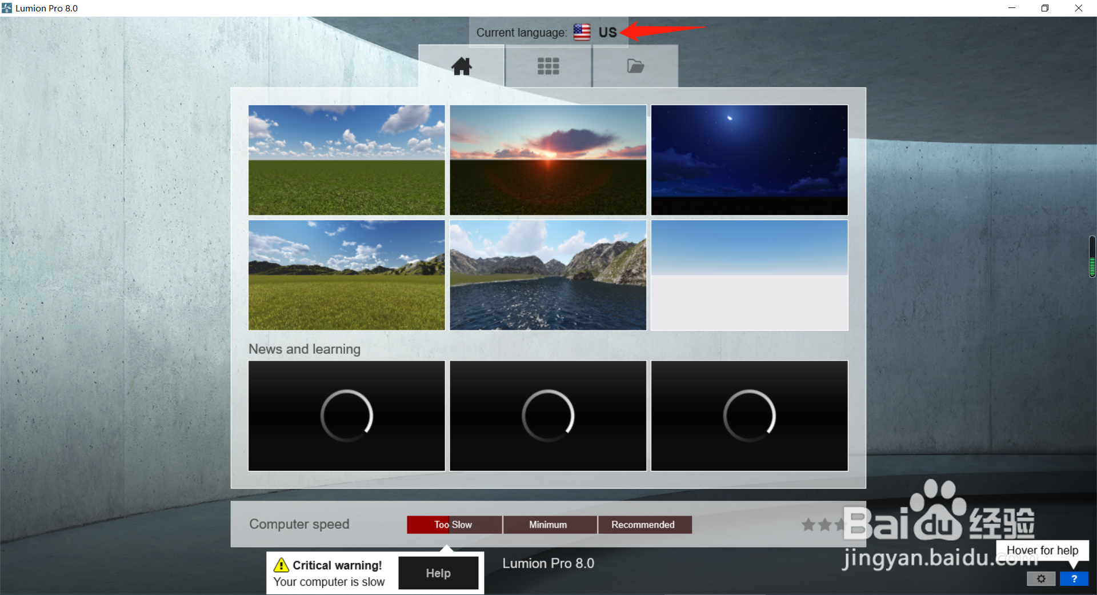Minimize the Lumion Pro window
1097x595 pixels.
click(x=1012, y=8)
